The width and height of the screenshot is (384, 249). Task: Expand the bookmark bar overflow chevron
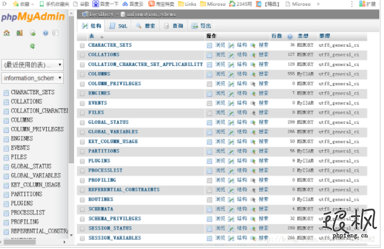point(318,4)
